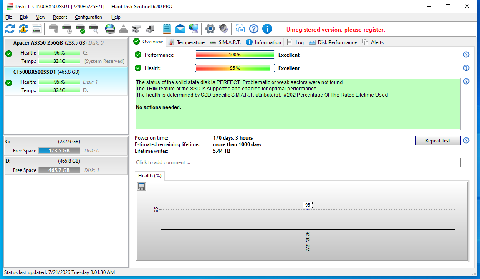Image resolution: width=480 pixels, height=279 pixels.
Task: Select the Apacer AS350 256GB disk entry
Action: coord(66,52)
